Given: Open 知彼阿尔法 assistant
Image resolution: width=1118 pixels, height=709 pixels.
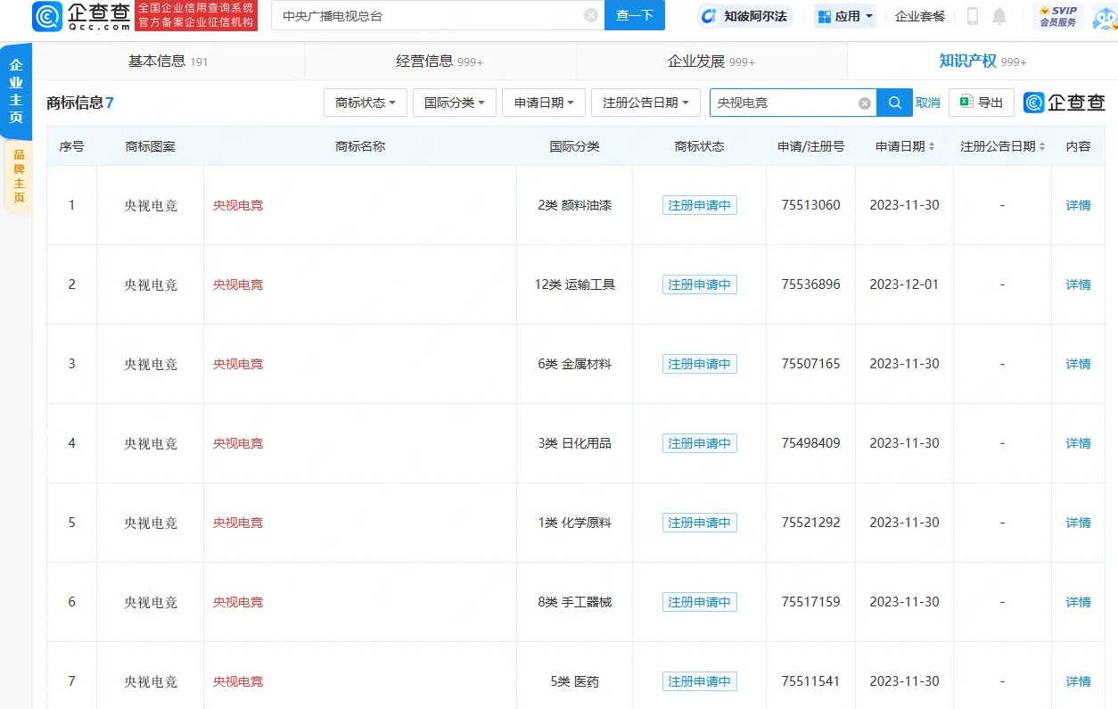Looking at the screenshot, I should (745, 16).
